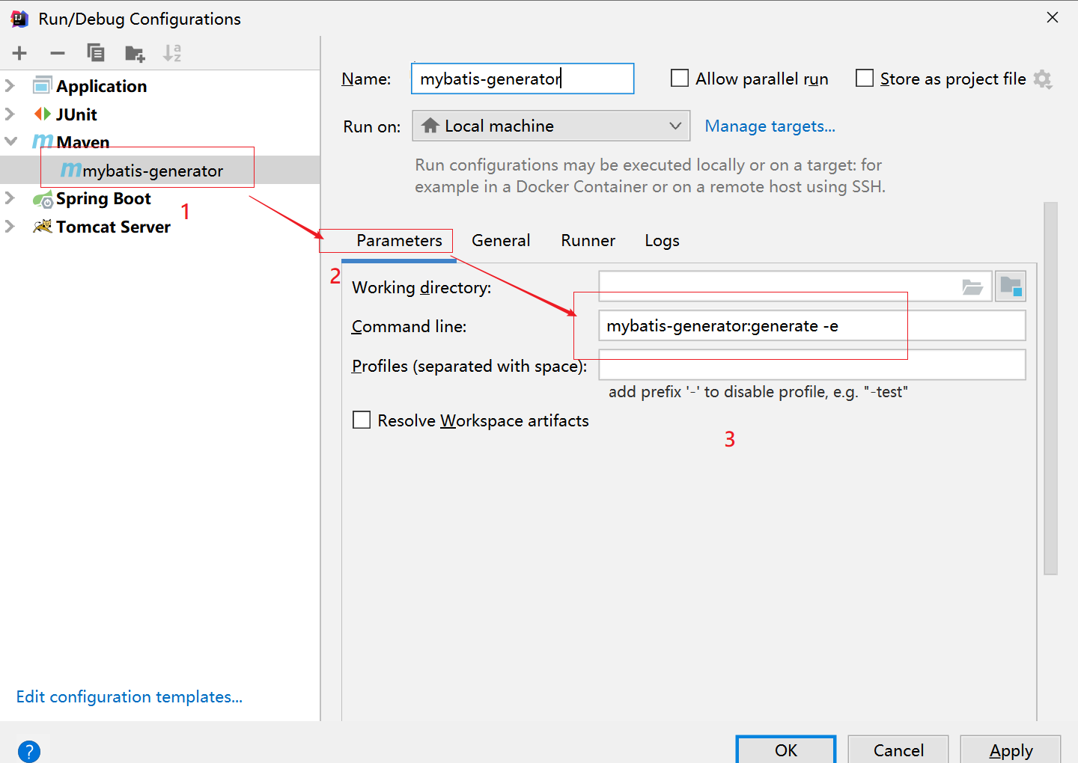Copy the selected configuration
This screenshot has height=763, width=1078.
[96, 53]
